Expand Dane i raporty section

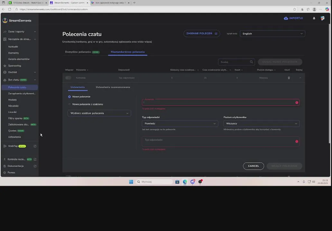click(x=35, y=32)
